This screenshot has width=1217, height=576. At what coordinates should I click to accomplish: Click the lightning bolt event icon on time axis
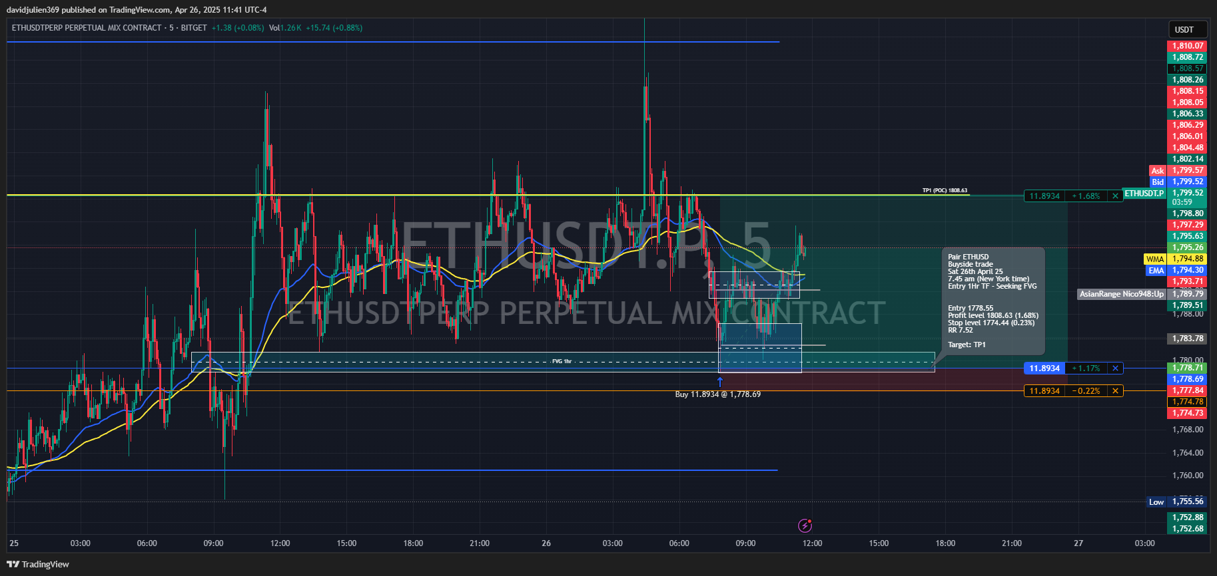805,526
